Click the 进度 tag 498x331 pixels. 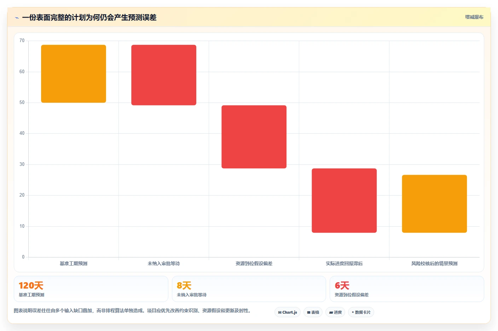tap(335, 312)
